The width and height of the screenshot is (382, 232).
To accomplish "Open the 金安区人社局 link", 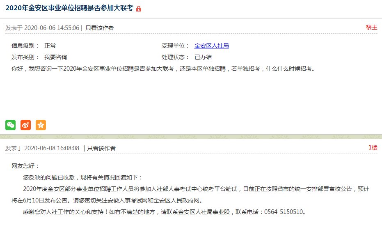I will click(x=211, y=46).
